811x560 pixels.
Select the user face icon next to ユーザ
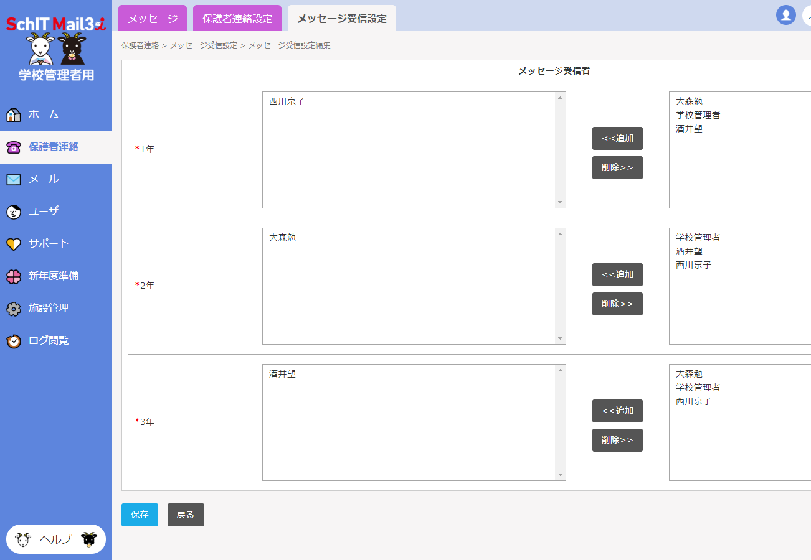point(14,212)
